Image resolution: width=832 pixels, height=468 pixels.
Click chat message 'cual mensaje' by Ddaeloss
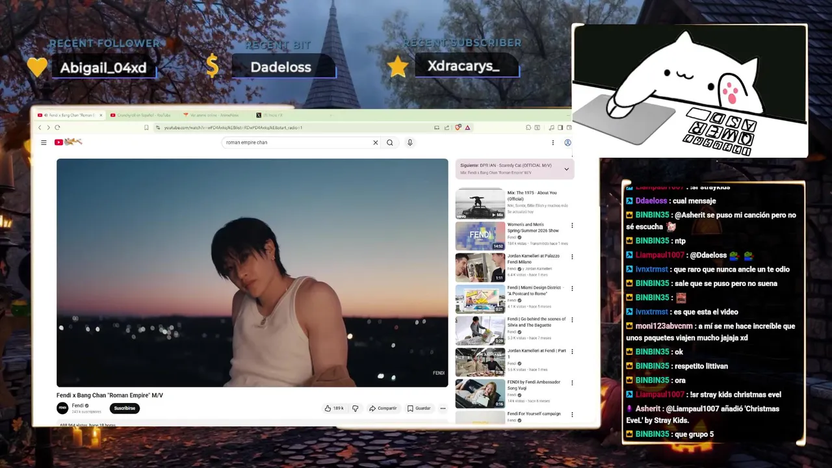click(695, 201)
